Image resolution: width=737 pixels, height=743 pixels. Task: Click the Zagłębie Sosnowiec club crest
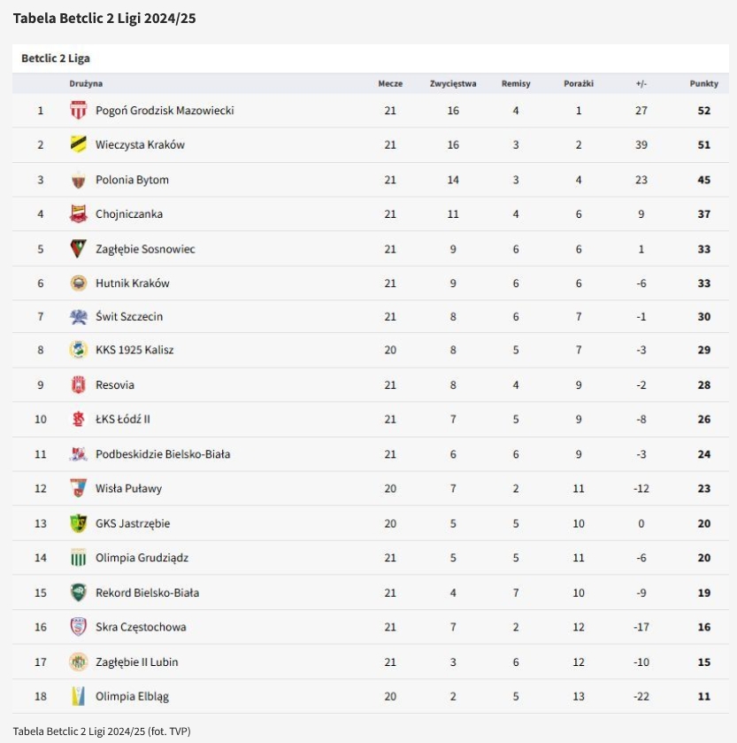click(79, 249)
